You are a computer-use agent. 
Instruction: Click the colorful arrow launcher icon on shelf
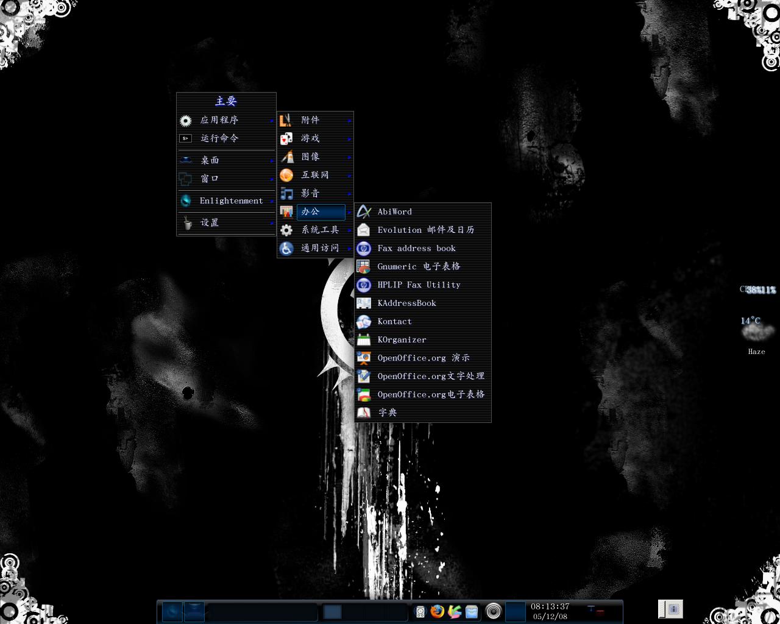[x=454, y=611]
